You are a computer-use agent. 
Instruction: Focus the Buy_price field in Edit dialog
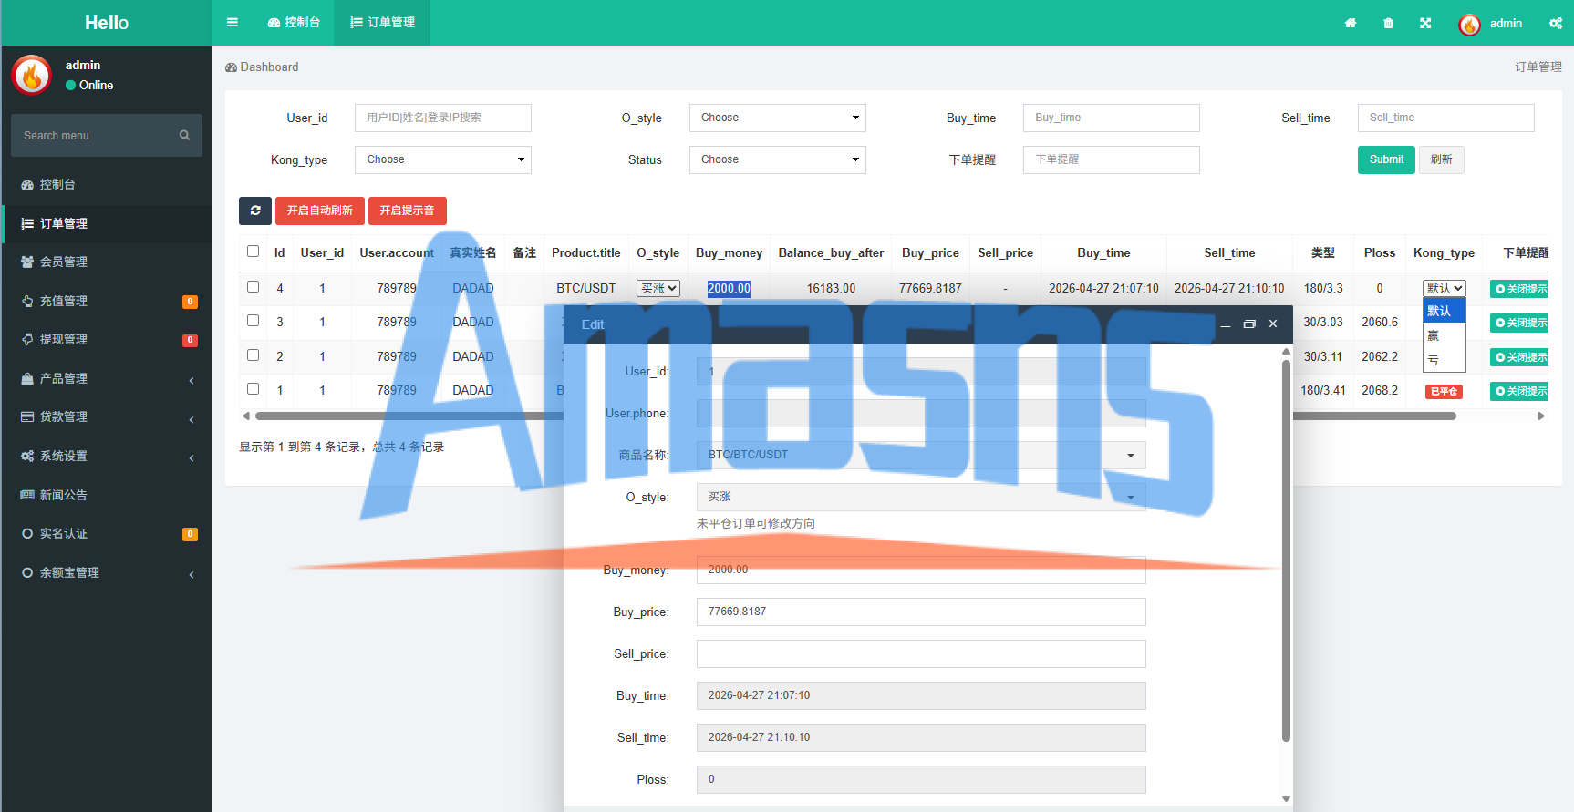[x=921, y=612]
